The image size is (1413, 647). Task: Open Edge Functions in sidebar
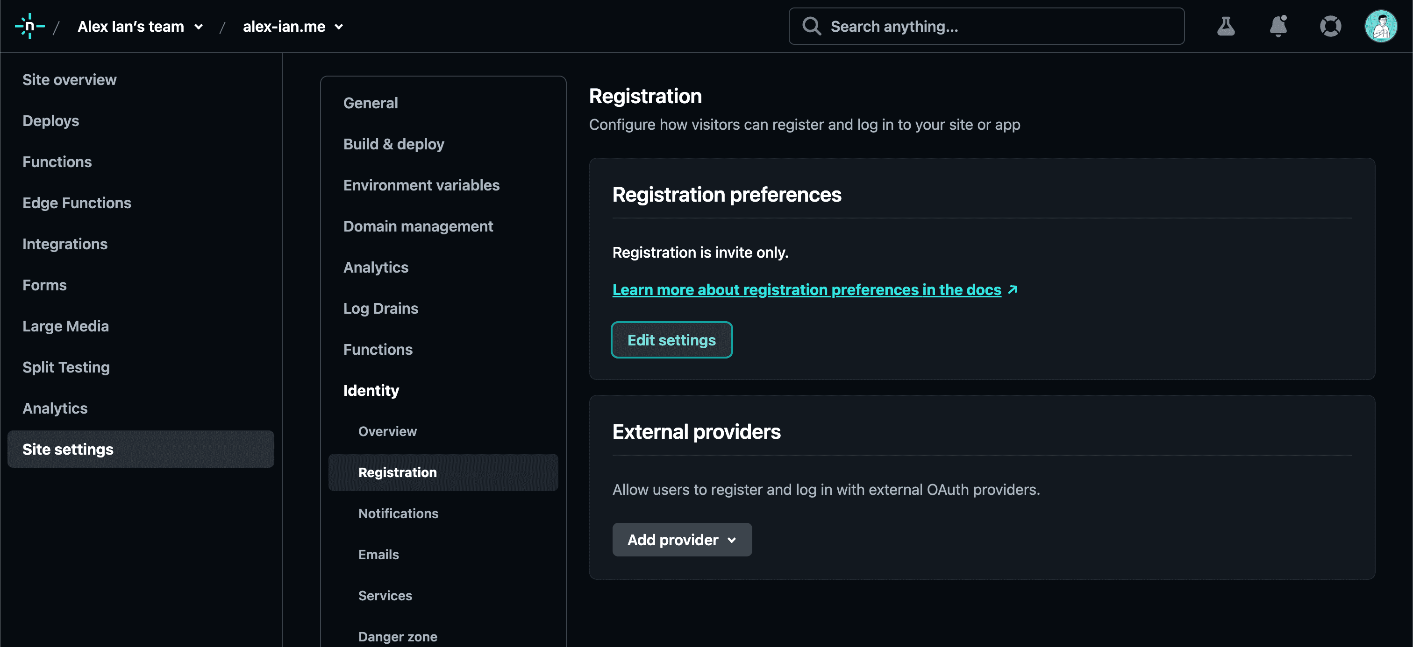point(77,203)
